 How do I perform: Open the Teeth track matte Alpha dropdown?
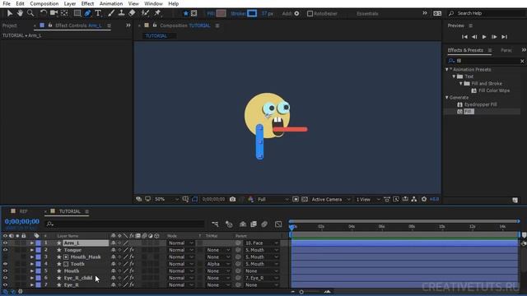[x=217, y=264]
